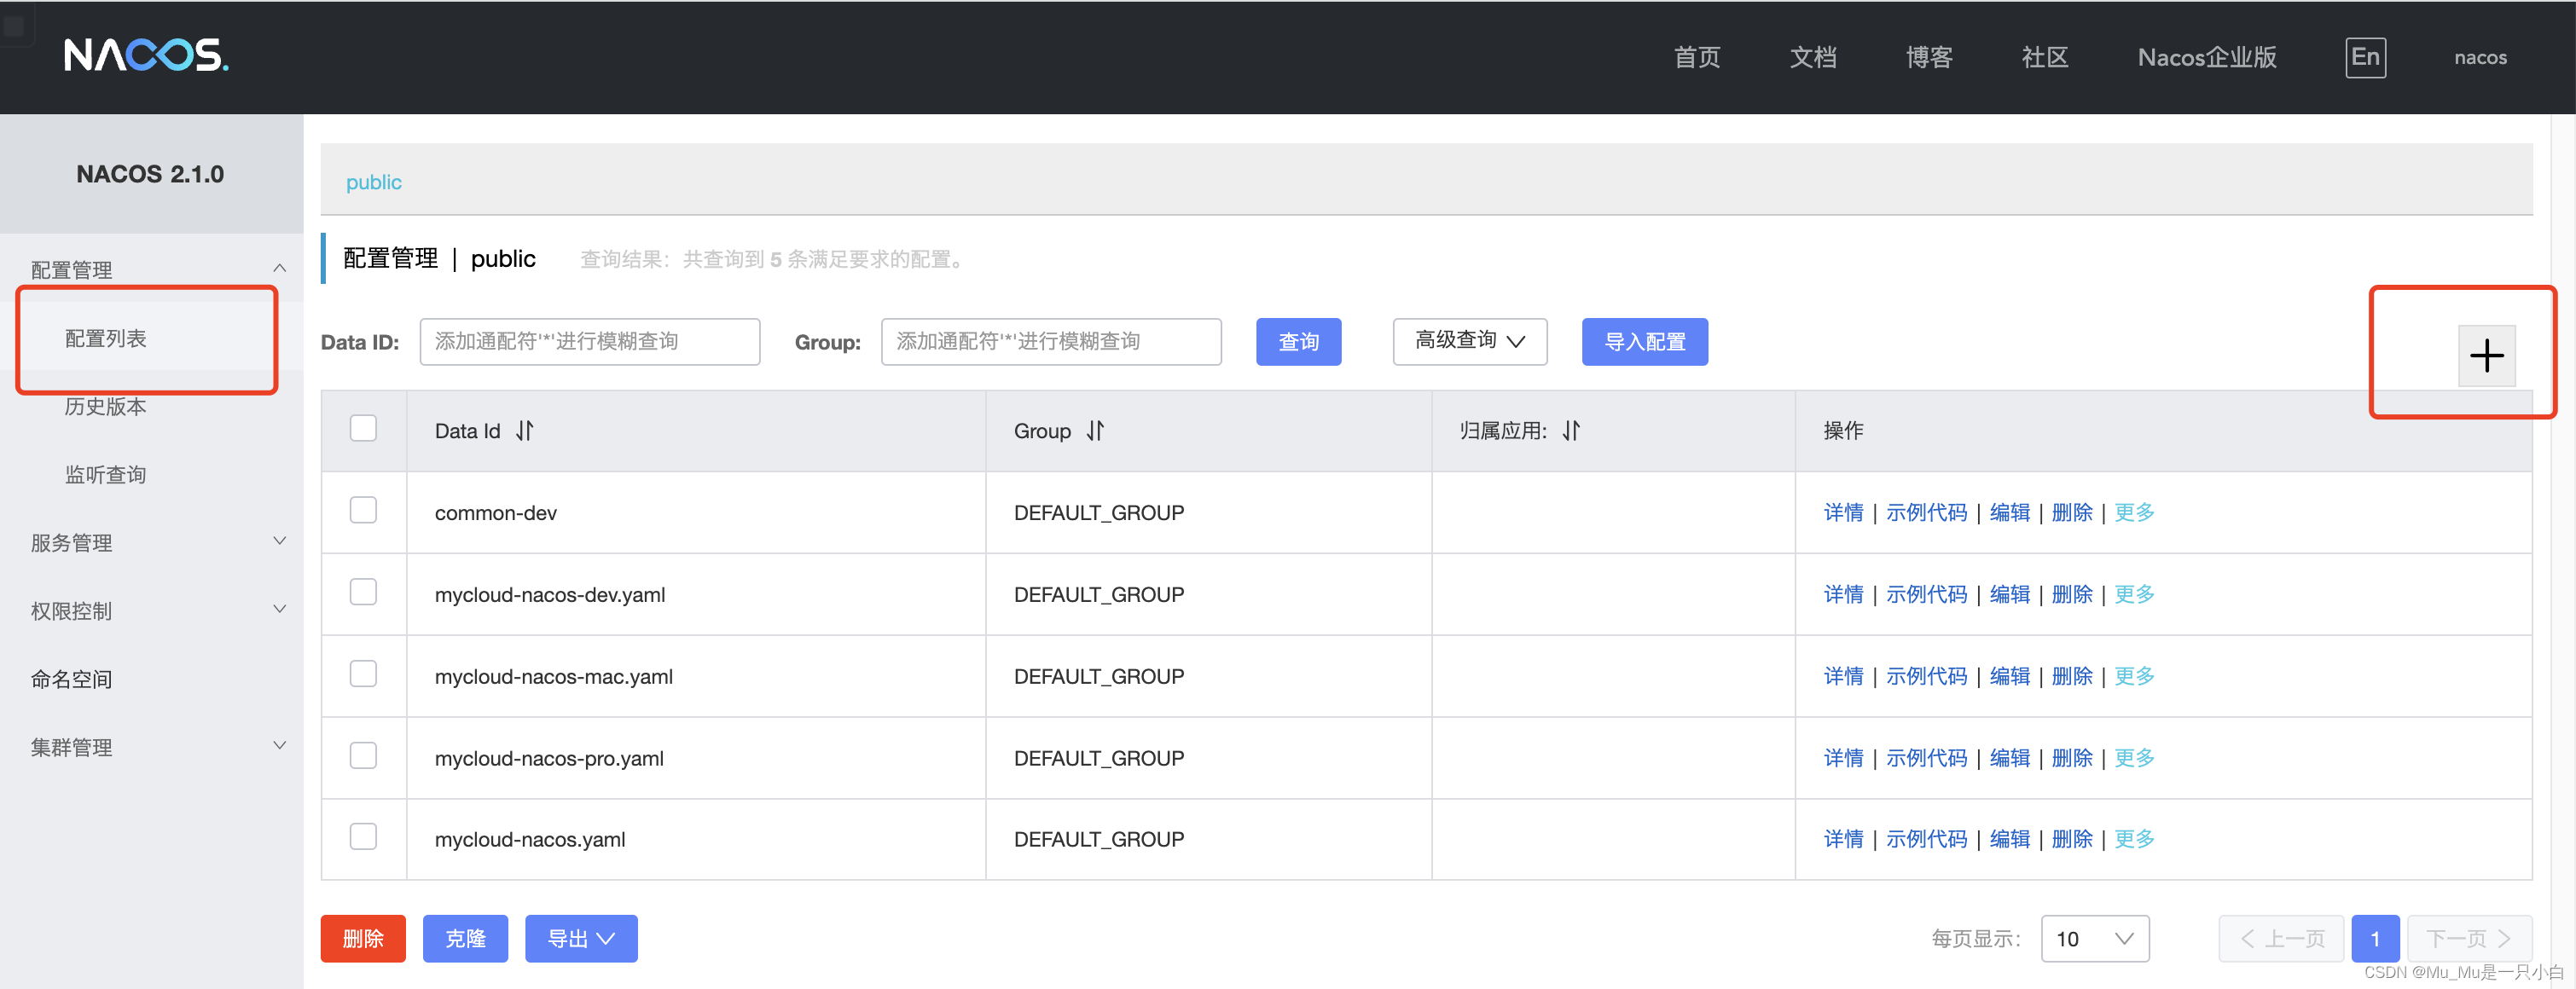Go to 首页 in top navigation

(1697, 57)
